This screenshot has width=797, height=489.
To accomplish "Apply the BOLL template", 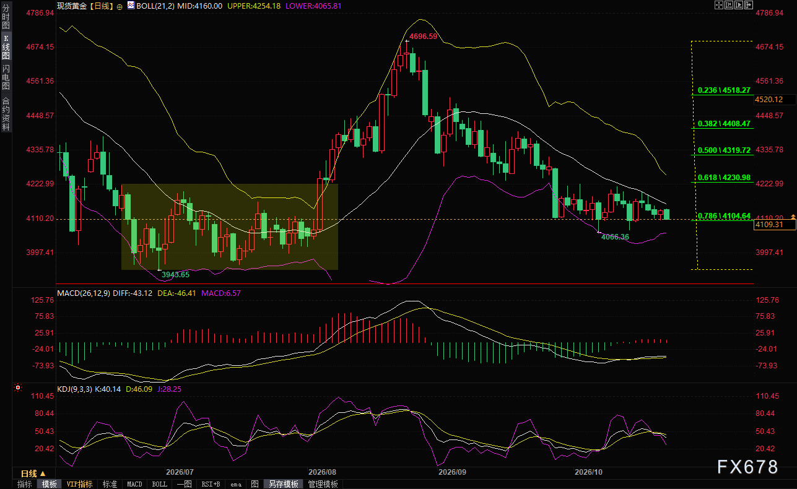I will click(159, 484).
